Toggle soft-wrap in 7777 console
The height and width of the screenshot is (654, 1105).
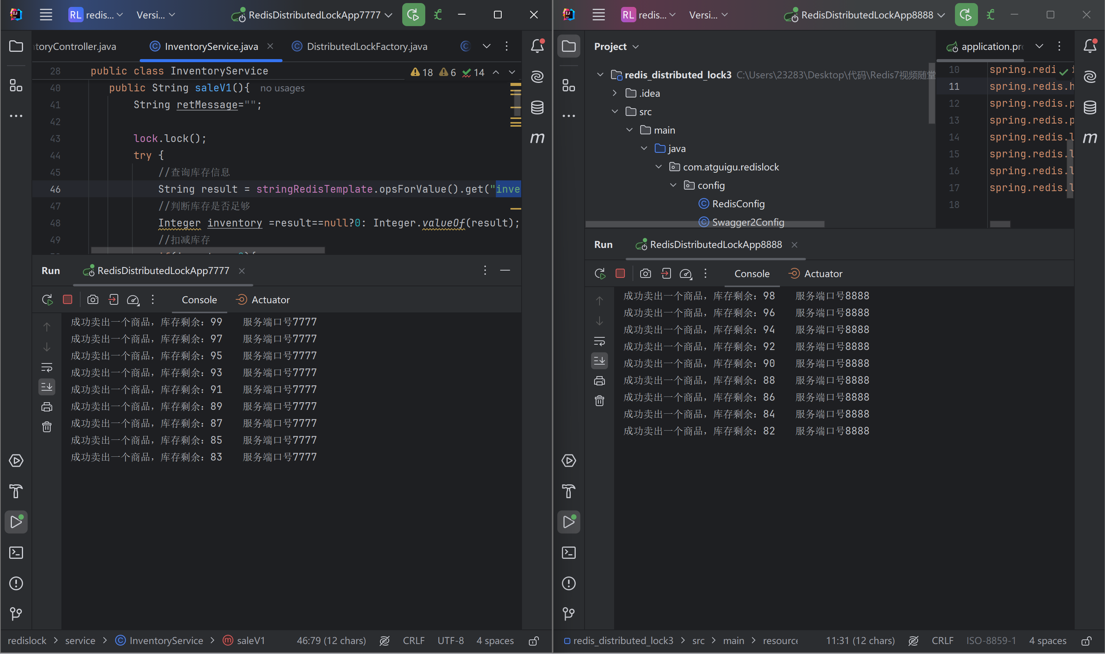pos(47,367)
